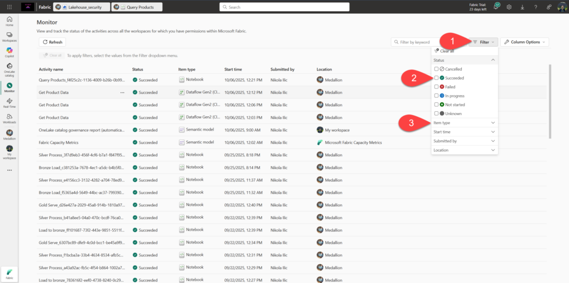Check the Succeeded status checkbox
The width and height of the screenshot is (569, 283).
pyautogui.click(x=437, y=78)
